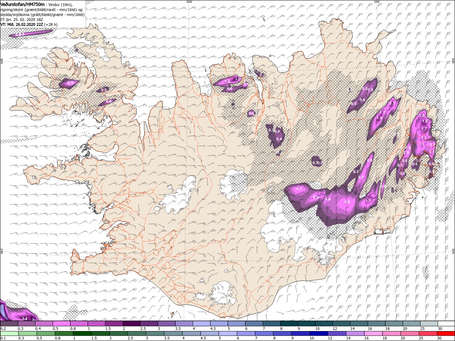The height and width of the screenshot is (341, 455).
Task: Click the 0.2 label on the snow legend
Action: coord(2,329)
